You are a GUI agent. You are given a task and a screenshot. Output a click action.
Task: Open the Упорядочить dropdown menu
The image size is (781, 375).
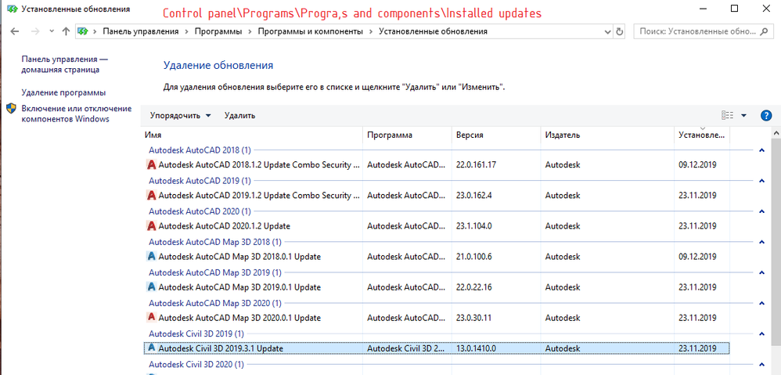coord(180,116)
